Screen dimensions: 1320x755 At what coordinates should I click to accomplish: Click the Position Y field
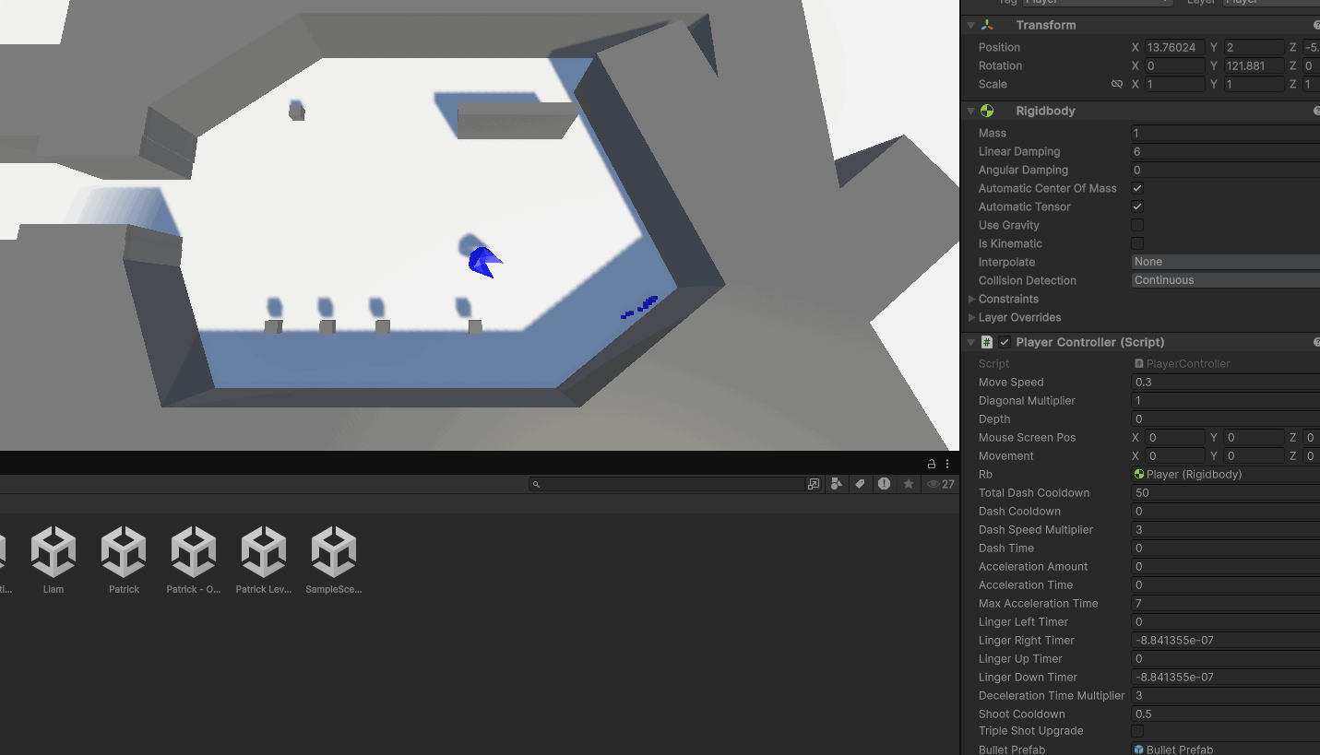1254,47
